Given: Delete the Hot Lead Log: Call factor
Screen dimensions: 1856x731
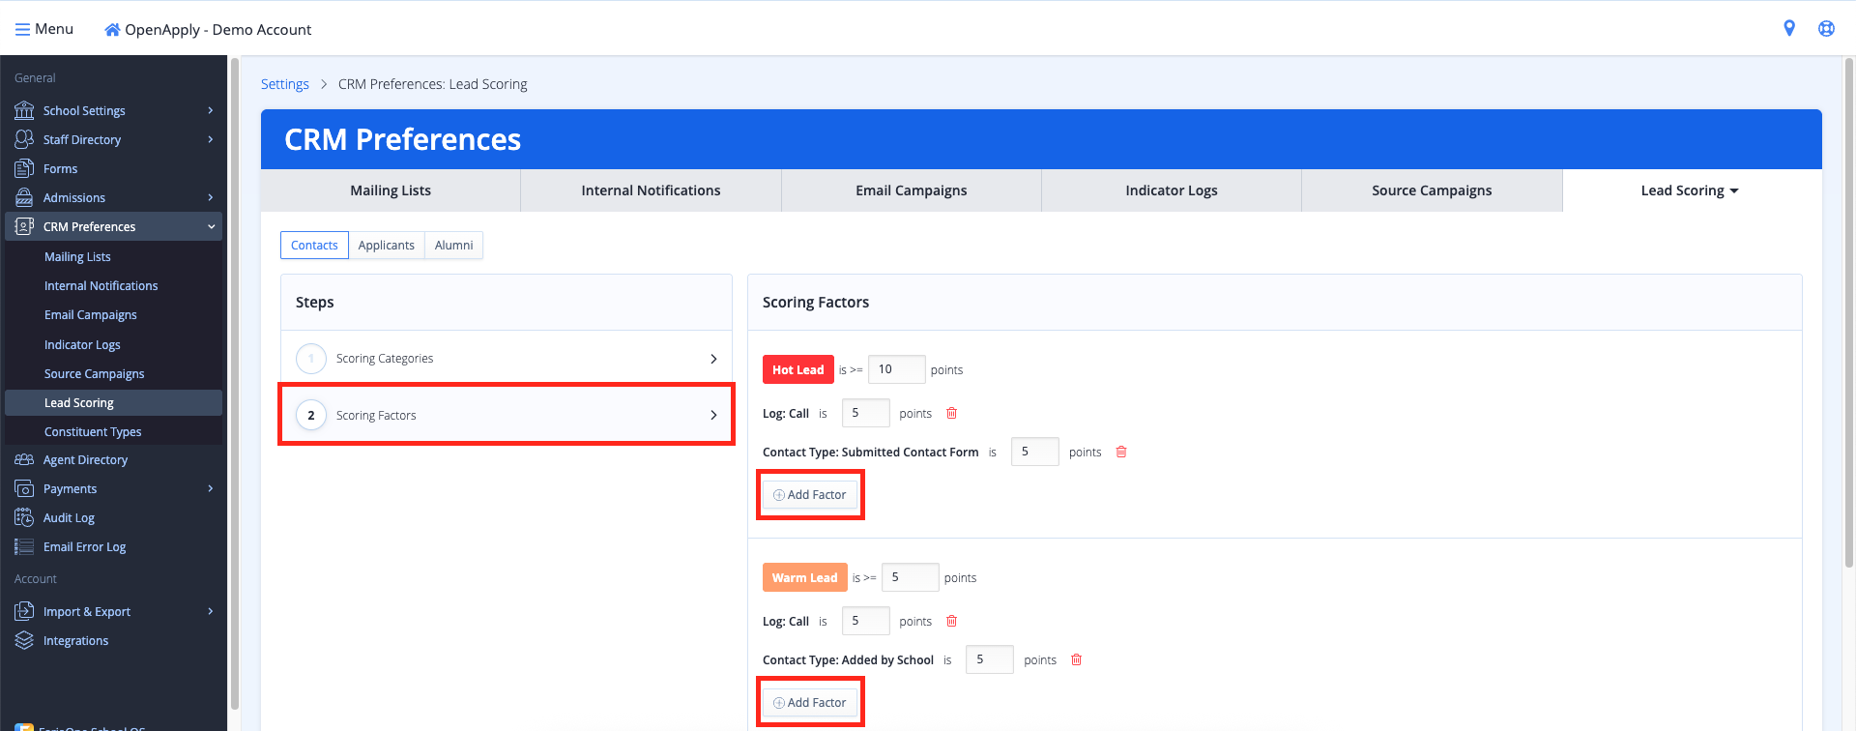Looking at the screenshot, I should 951,414.
